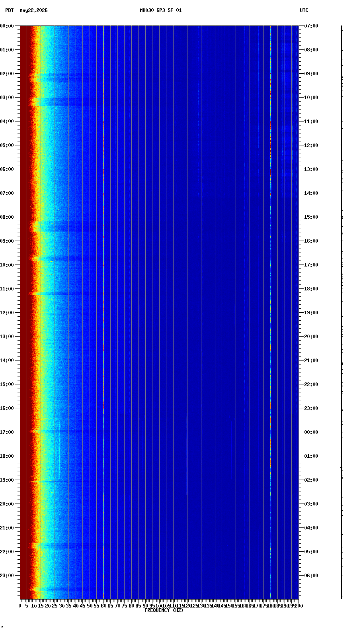Click the PDT time label '12:00'
359x631 pixels.
tap(7, 313)
